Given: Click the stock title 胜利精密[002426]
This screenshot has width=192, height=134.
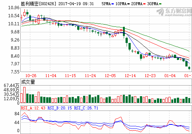Looking at the screenshot, I should [38, 4].
